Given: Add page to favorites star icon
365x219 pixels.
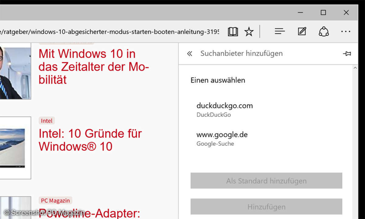Looking at the screenshot, I should pyautogui.click(x=249, y=31).
